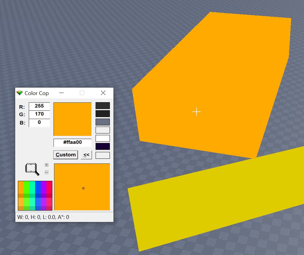Pick the green column in the color palette
Viewport: 304px width, 255px height.
[x=26, y=195]
